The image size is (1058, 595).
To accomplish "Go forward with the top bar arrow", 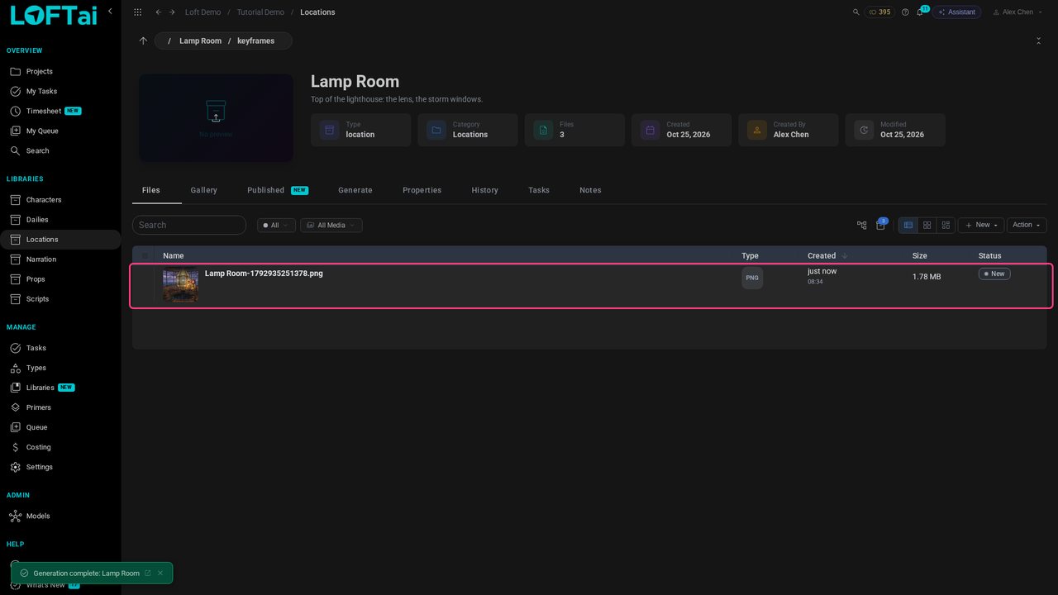I will tap(172, 12).
